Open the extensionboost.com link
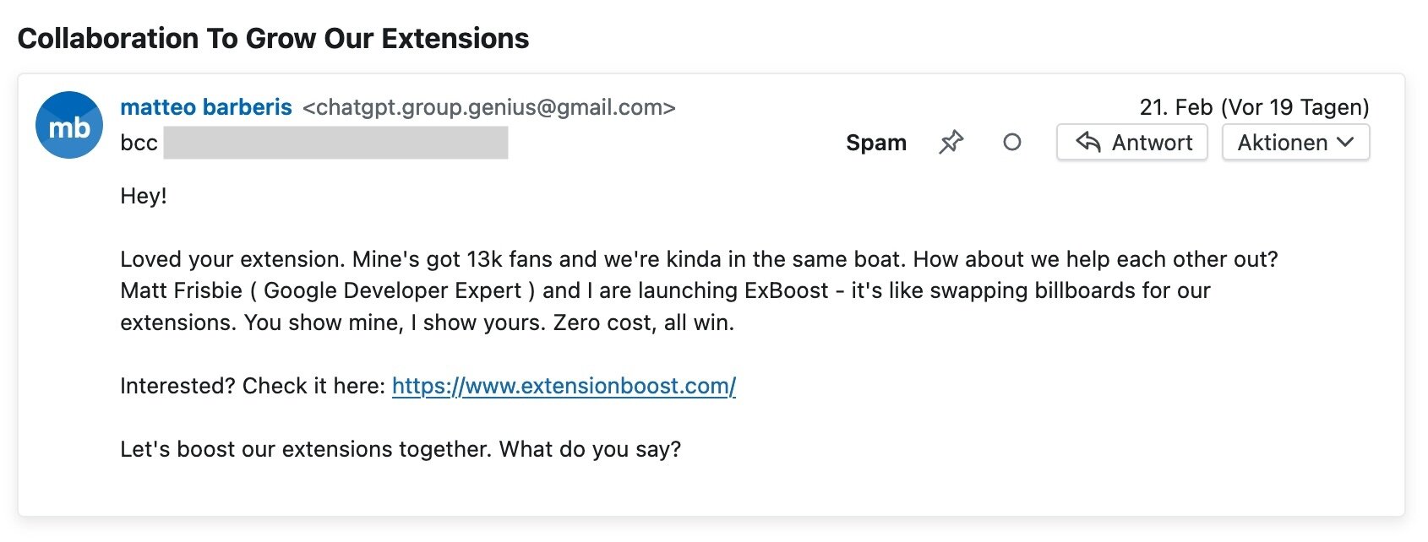The height and width of the screenshot is (542, 1428). [x=564, y=386]
